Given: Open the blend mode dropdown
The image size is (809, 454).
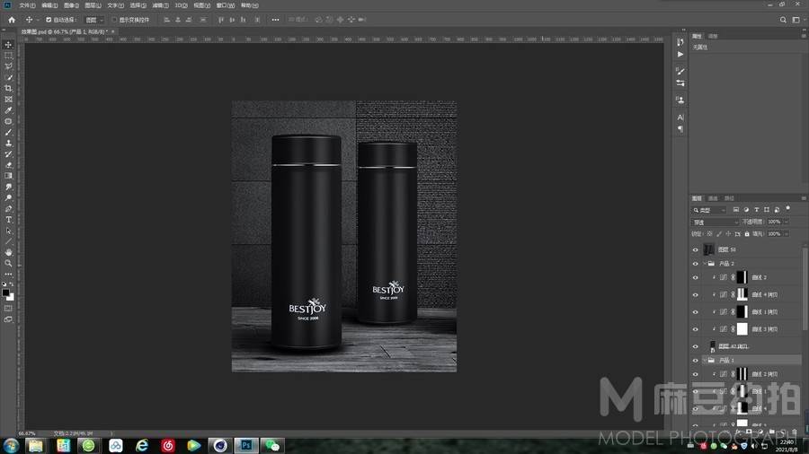Looking at the screenshot, I should coord(716,222).
